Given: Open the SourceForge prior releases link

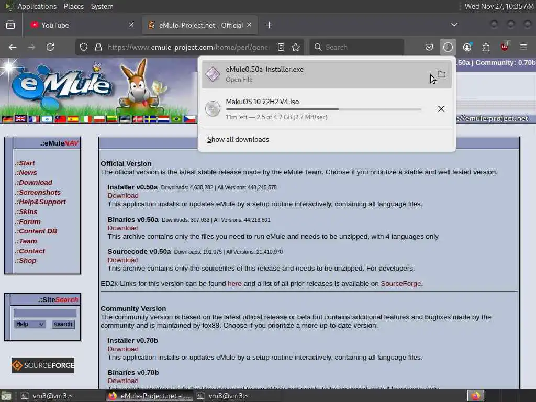Looking at the screenshot, I should 400,283.
